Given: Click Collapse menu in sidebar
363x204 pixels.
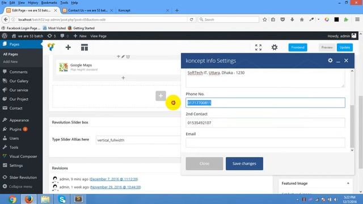Looking at the screenshot, I should 20,186.
